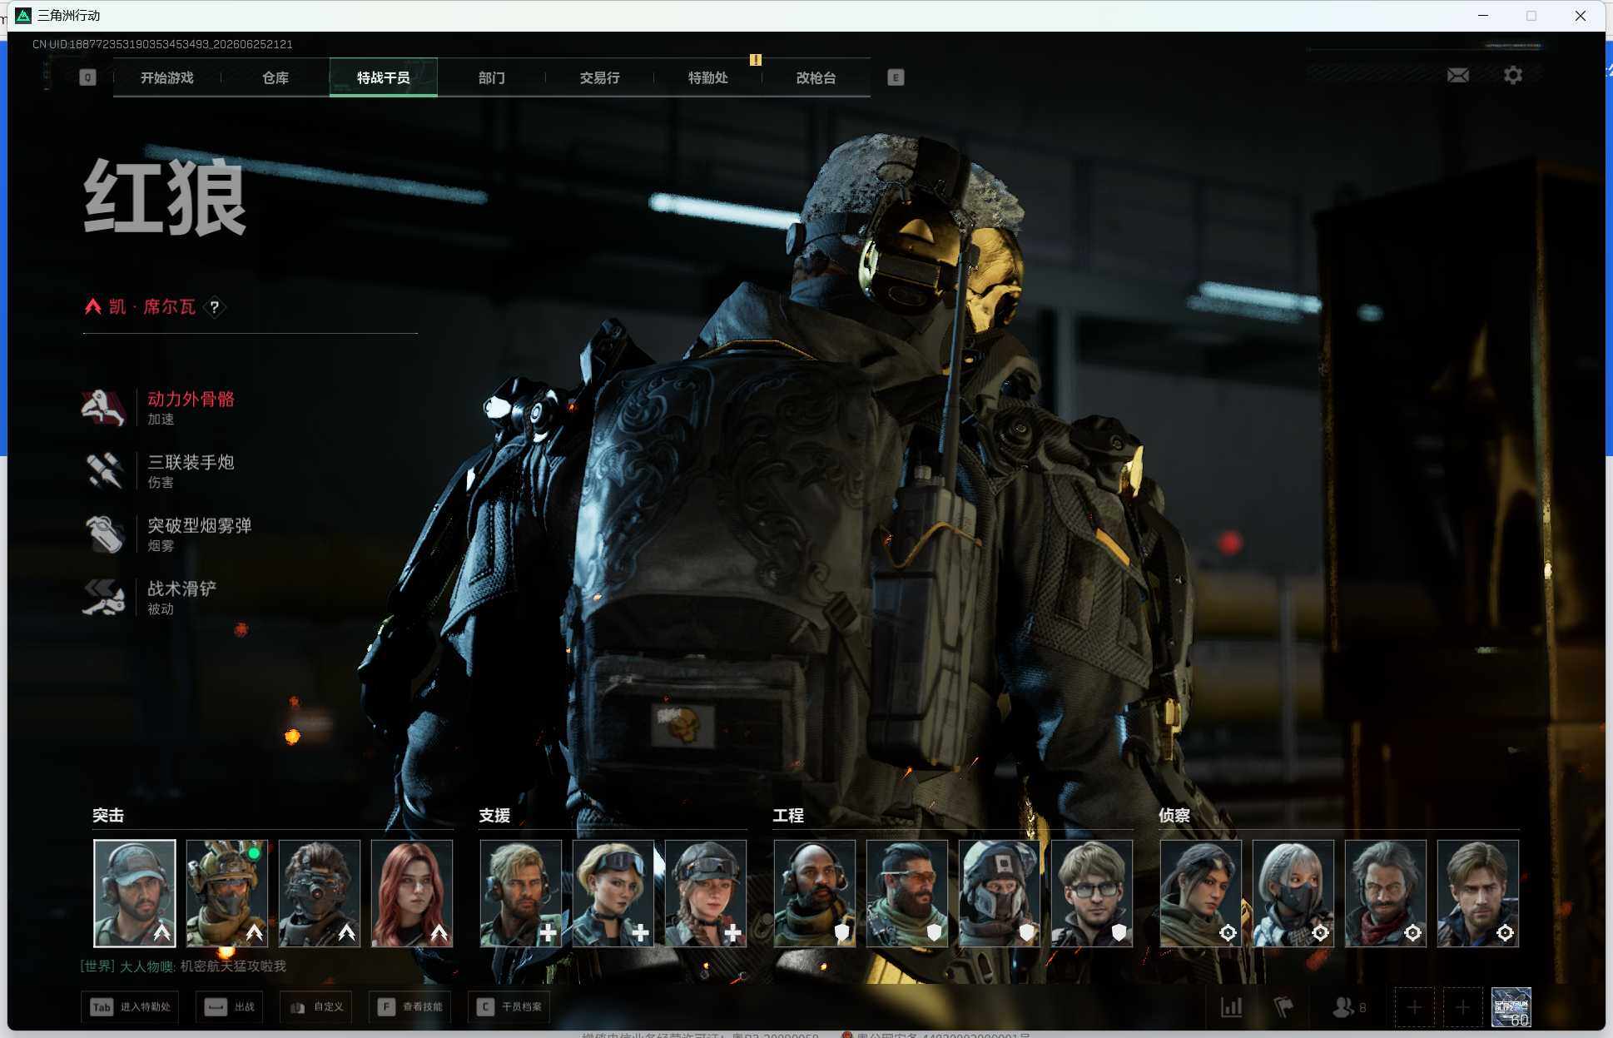Open the friends list icon showing 8
The width and height of the screenshot is (1613, 1038).
click(1349, 1007)
